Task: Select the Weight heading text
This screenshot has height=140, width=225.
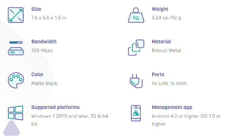Action: click(160, 9)
